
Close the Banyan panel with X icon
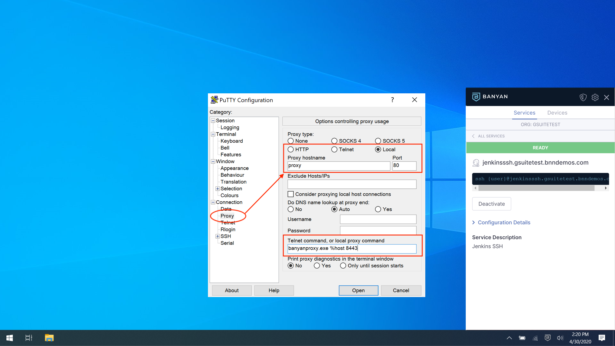click(606, 97)
